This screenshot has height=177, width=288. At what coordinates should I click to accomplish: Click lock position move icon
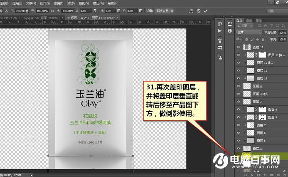[258, 40]
